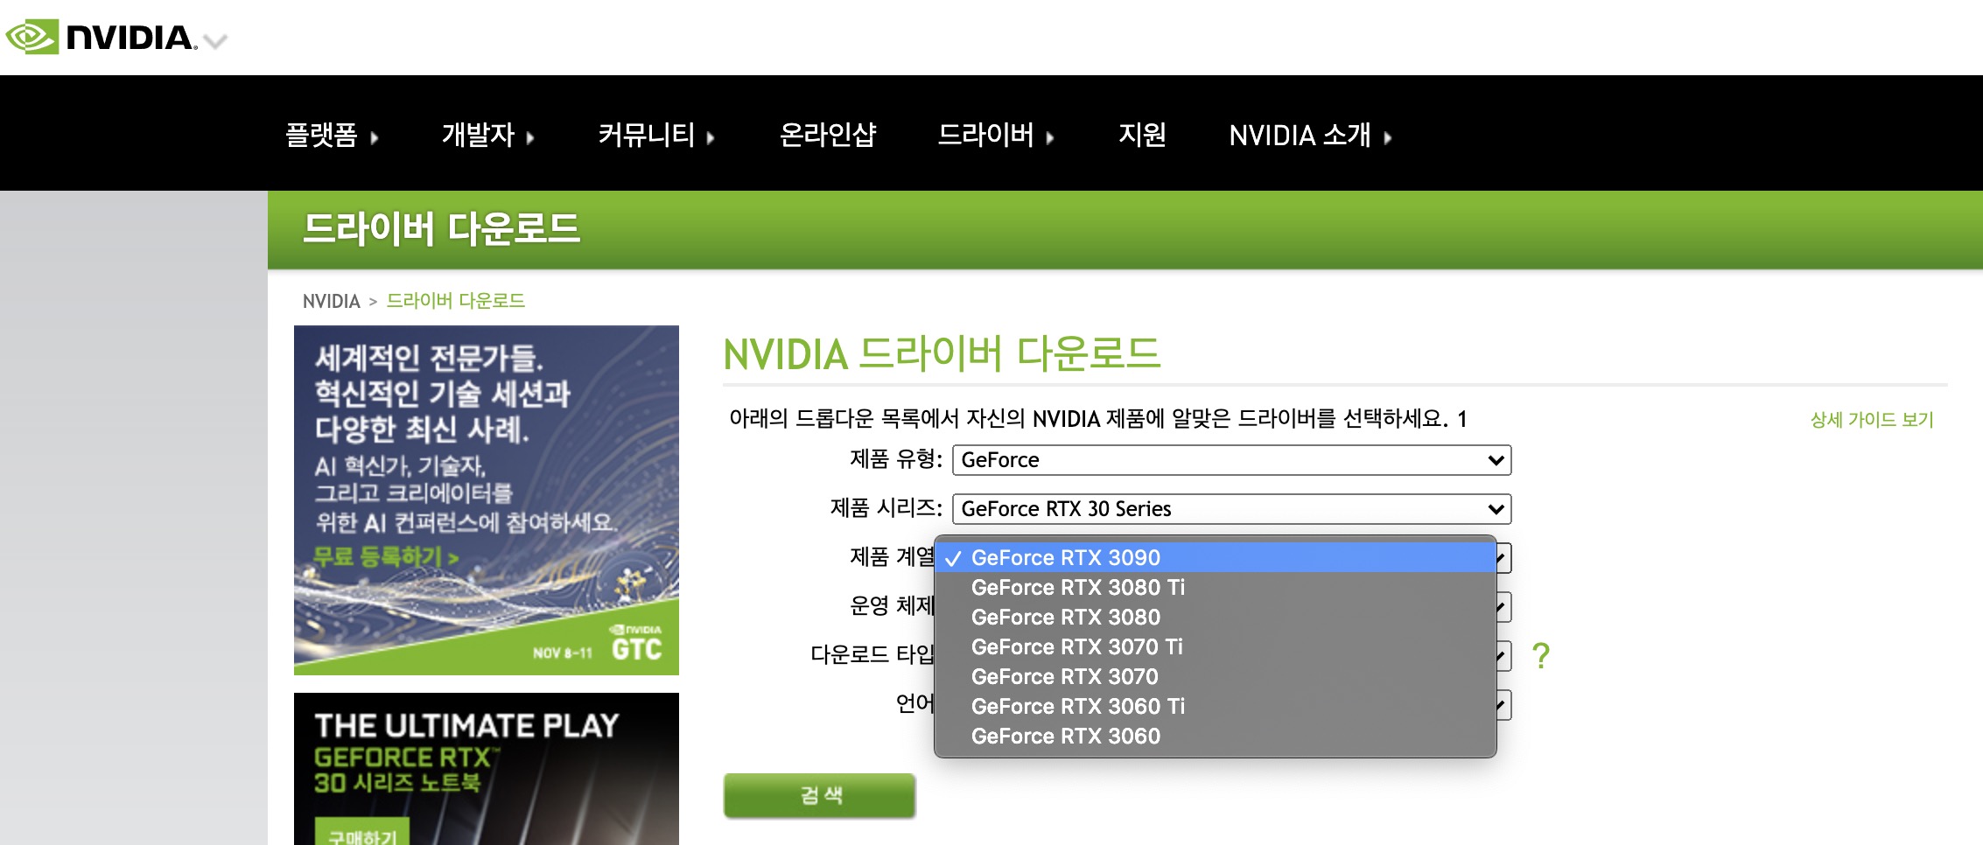Click the 드라이버 다운로드 breadcrumb link
Viewport: 1983px width, 845px height.
coord(455,301)
